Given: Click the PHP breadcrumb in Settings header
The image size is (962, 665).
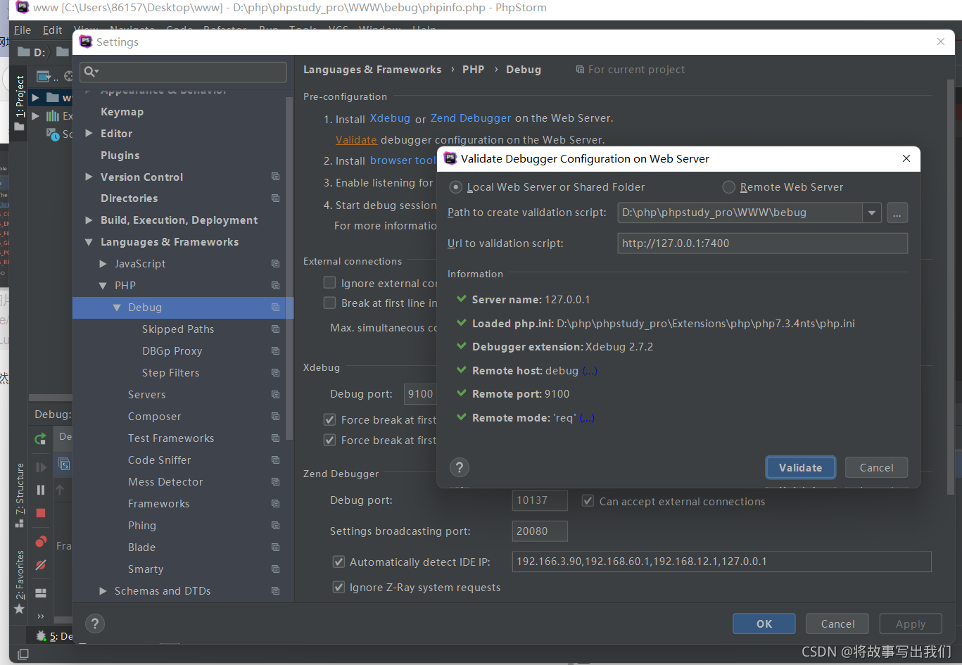Looking at the screenshot, I should pyautogui.click(x=473, y=70).
